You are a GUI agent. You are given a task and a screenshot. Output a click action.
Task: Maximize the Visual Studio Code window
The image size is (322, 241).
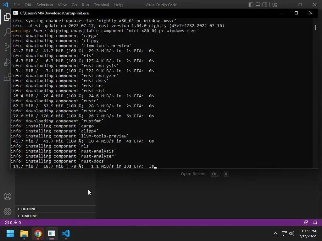tap(300, 5)
